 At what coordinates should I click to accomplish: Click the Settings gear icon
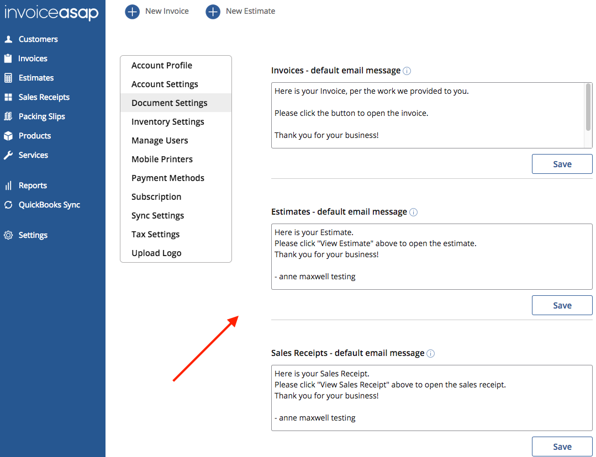pyautogui.click(x=8, y=235)
